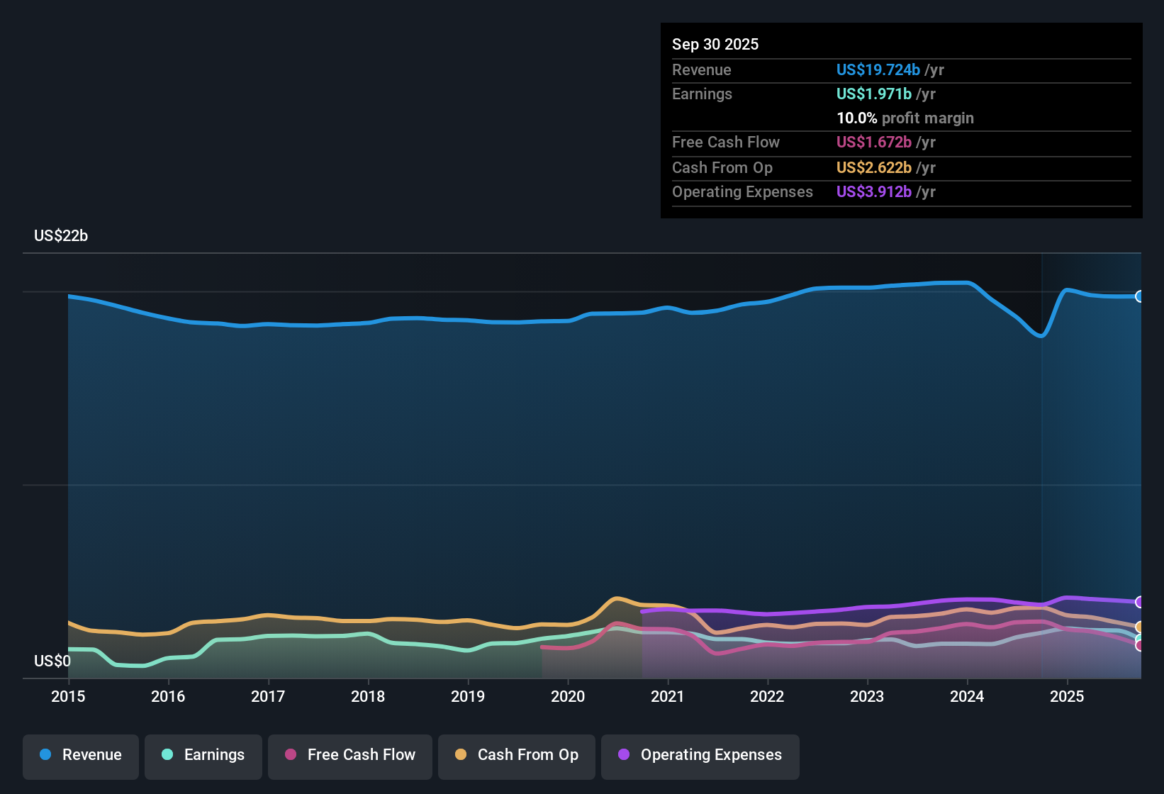Click the purple Operating Expenses legend dot
The height and width of the screenshot is (794, 1164).
624,754
